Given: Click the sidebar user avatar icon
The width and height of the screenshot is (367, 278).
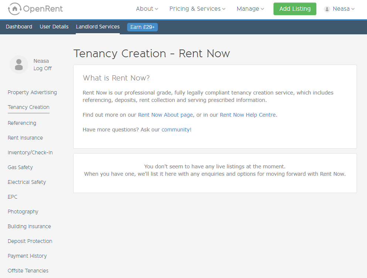Looking at the screenshot, I should tap(19, 65).
